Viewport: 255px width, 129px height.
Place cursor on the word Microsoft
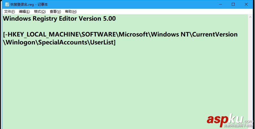[133, 35]
